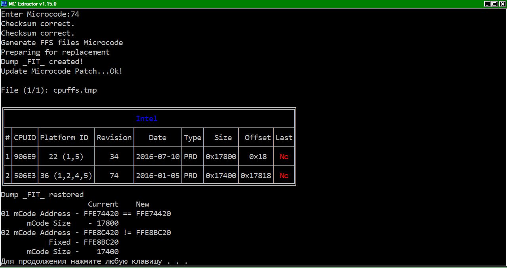Image resolution: width=507 pixels, height=268 pixels.
Task: Click the MC Extractor title bar icon
Action: 4,4
